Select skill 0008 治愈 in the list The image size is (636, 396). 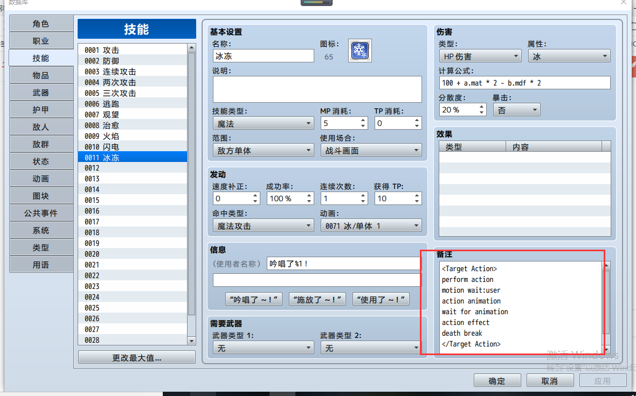pos(133,125)
